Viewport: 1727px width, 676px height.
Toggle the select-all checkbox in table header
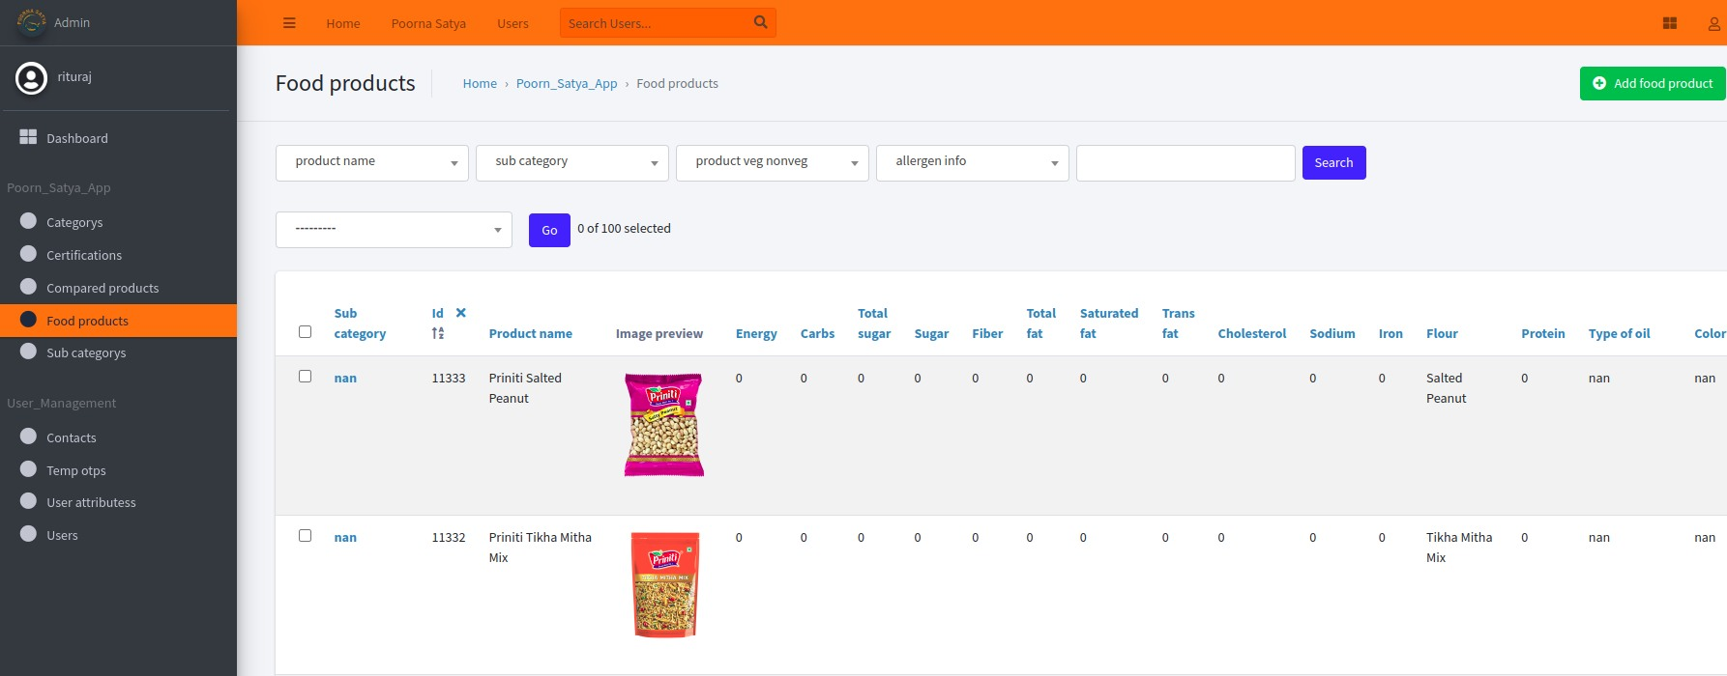tap(306, 331)
